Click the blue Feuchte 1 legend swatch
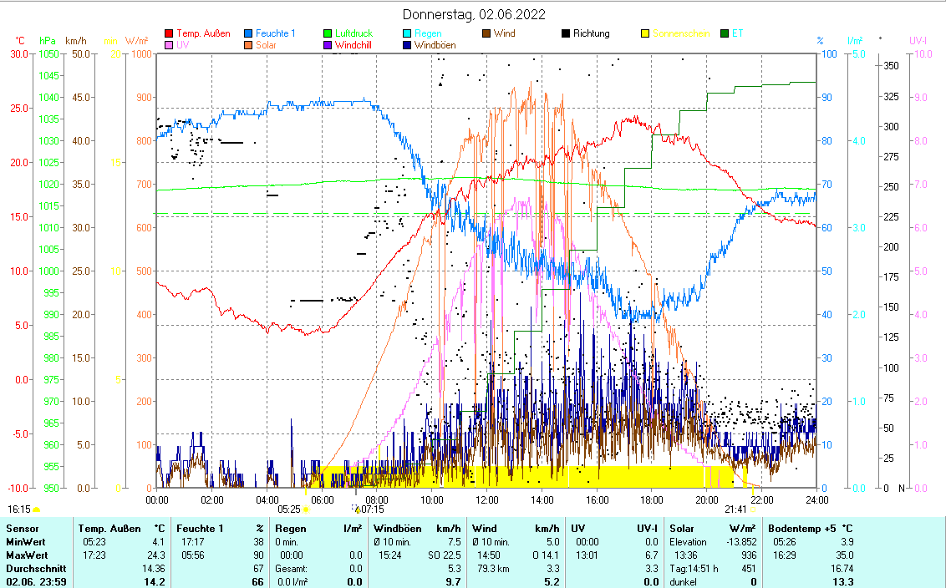Viewport: 946px width, 588px height. tap(249, 34)
